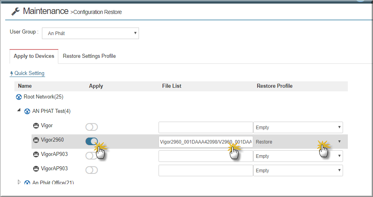Switch to Restore Settings Profile tab
This screenshot has width=373, height=197.
point(89,56)
